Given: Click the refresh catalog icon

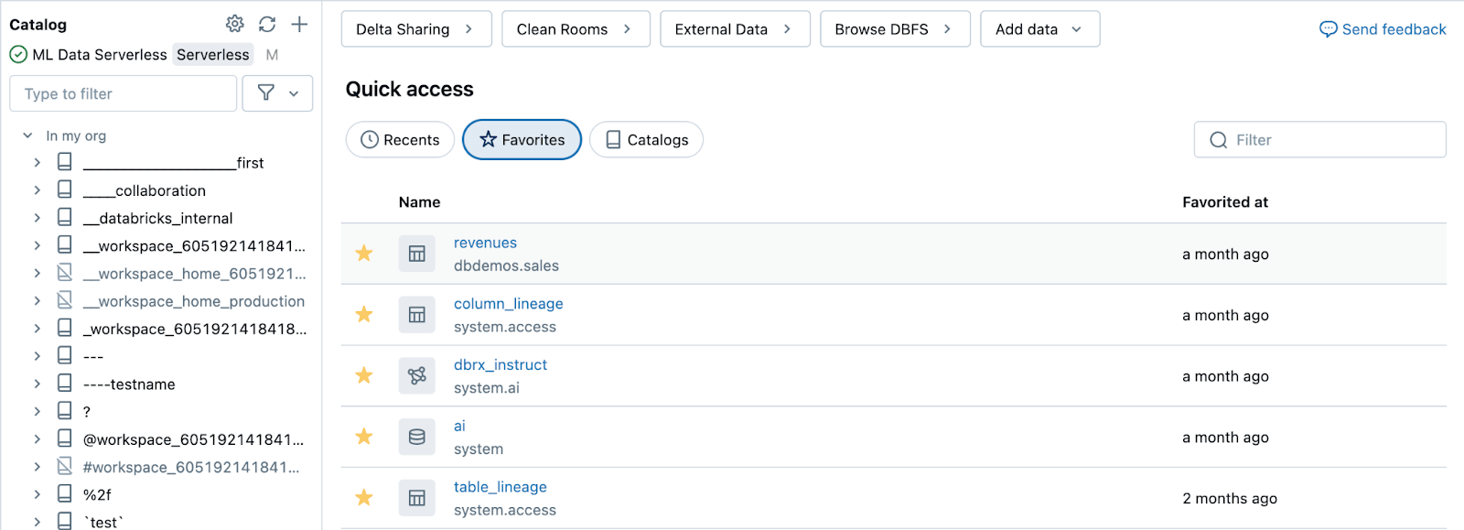Looking at the screenshot, I should point(267,24).
